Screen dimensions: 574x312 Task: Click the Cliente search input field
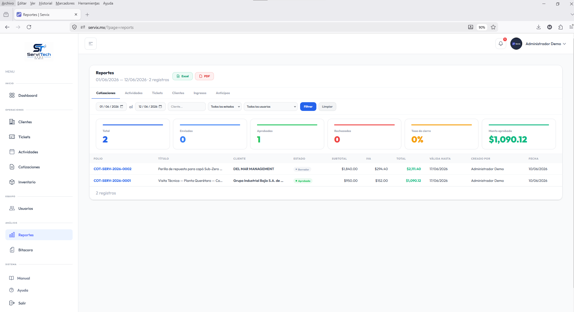[x=187, y=107]
